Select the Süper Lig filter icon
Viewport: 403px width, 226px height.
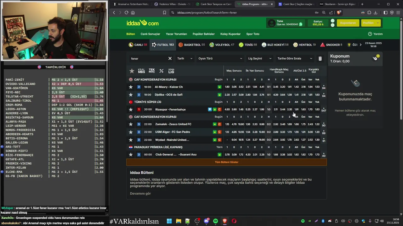pyautogui.click(x=171, y=71)
